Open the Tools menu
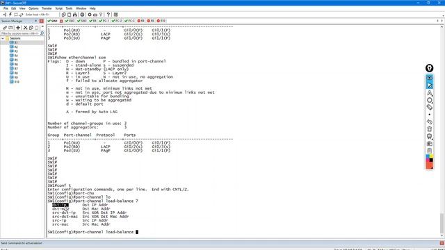This screenshot has width=445, height=250. pos(69,8)
